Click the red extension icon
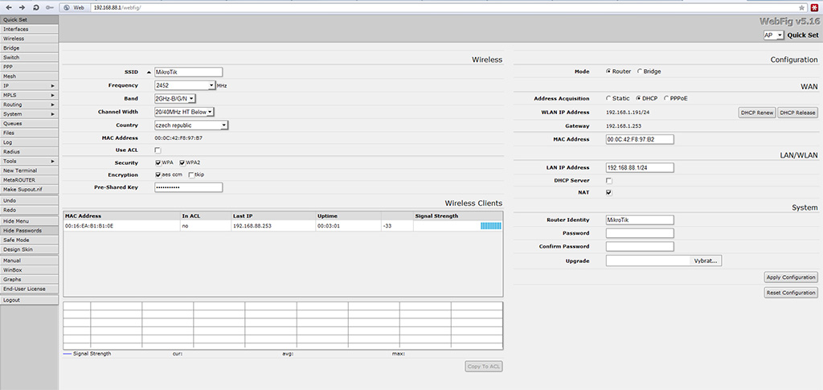 (813, 6)
